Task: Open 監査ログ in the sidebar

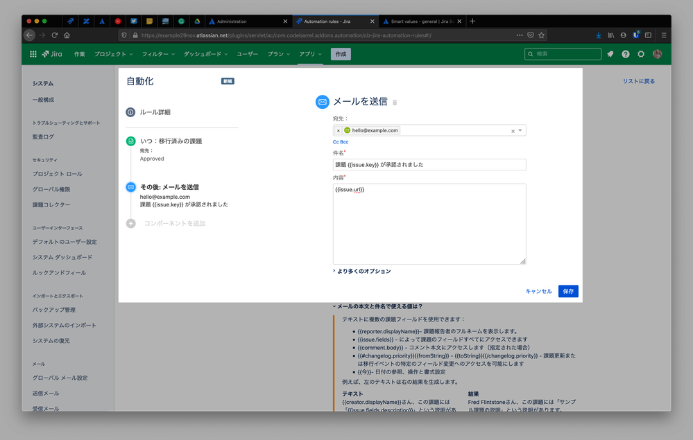Action: point(43,137)
